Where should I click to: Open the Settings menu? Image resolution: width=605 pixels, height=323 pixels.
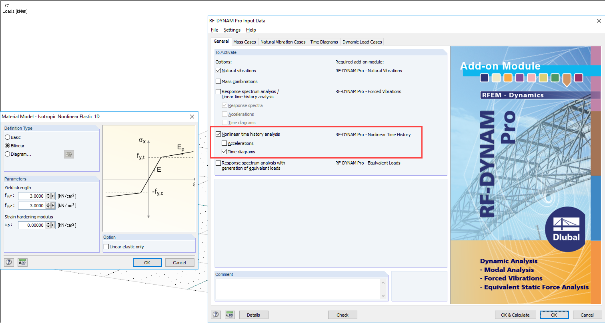(x=232, y=30)
